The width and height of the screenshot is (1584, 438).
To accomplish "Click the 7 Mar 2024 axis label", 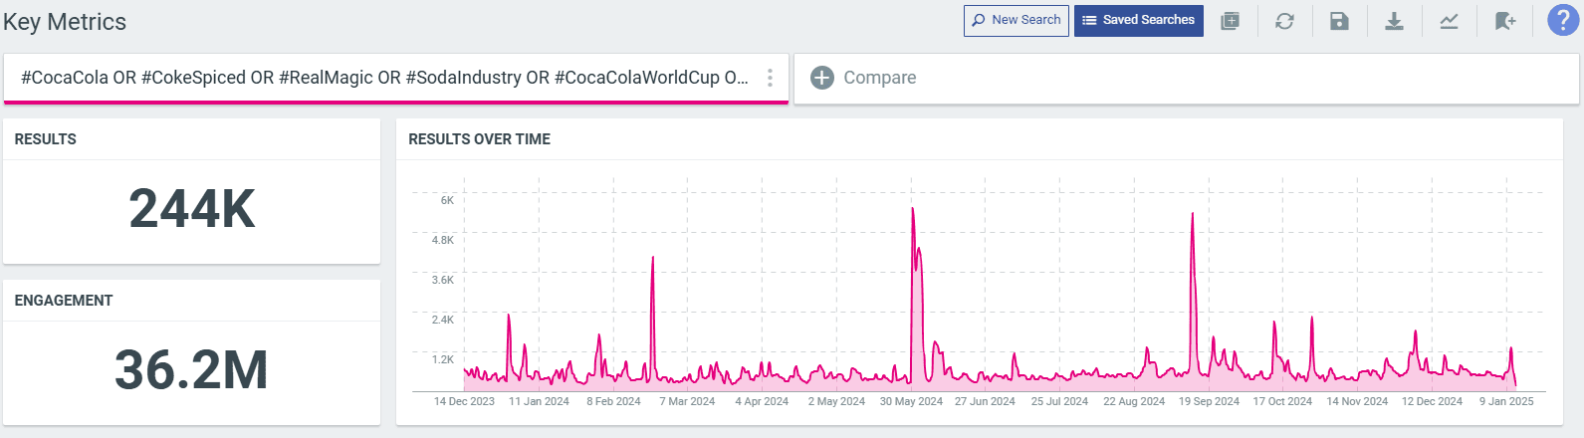I will (687, 402).
